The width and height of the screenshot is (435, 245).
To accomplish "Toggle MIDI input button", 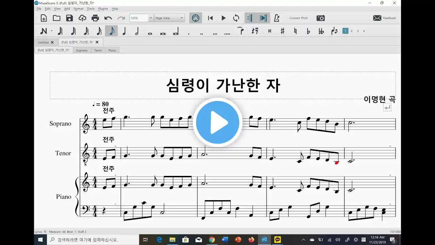I will [195, 18].
